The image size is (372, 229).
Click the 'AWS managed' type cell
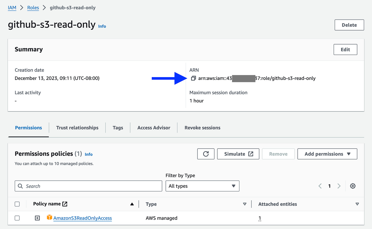tap(161, 218)
